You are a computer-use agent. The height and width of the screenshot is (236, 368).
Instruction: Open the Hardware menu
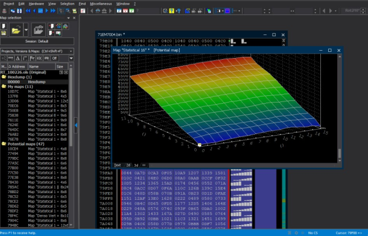36,4
